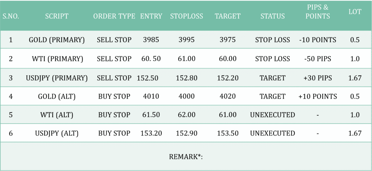Click the PIPS & POINTS header
The height and width of the screenshot is (171, 372).
pos(318,12)
